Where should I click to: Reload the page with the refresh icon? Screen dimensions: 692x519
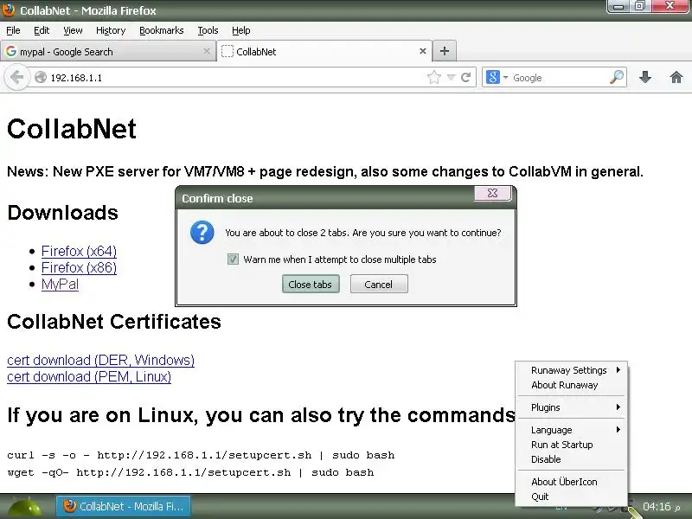pyautogui.click(x=465, y=77)
